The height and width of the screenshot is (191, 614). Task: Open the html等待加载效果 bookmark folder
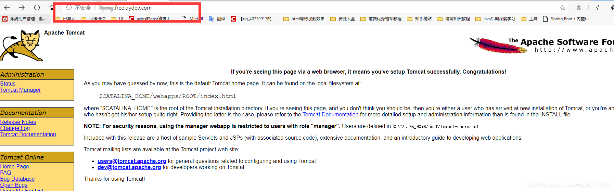click(304, 19)
